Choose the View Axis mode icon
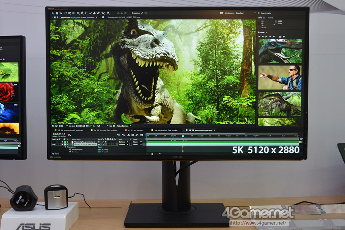Image resolution: width=345 pixels, height=230 pixels. (125, 13)
